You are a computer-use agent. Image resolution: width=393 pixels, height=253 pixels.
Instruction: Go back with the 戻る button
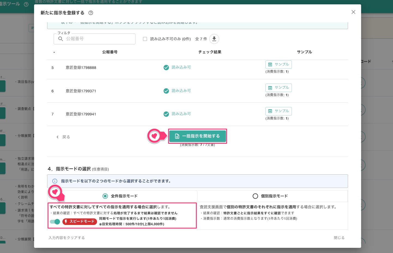click(x=63, y=137)
